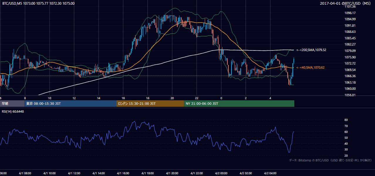Click the date label 4/1 12:00
This screenshot has width=375, height=176.
tap(74, 173)
